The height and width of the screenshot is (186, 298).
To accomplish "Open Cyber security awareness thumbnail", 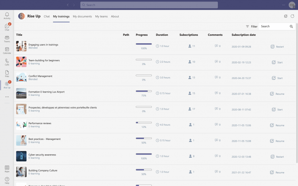I will tap(21, 156).
